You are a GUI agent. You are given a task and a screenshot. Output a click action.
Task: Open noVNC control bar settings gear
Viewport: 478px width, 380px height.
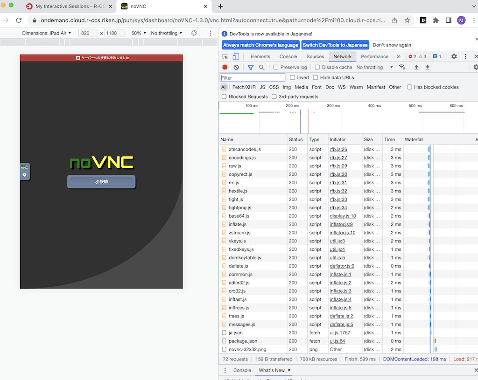tap(24, 175)
